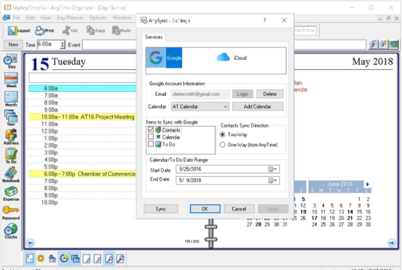Image resolution: width=402 pixels, height=270 pixels.
Task: Toggle the Contacts sync checkbox
Action: [x=151, y=130]
